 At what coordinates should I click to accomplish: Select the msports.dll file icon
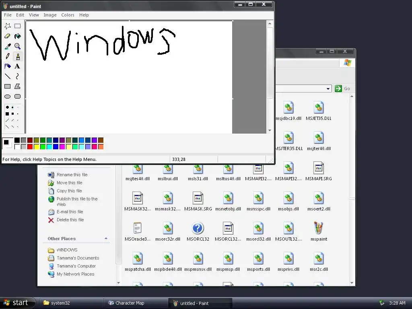tap(258, 259)
